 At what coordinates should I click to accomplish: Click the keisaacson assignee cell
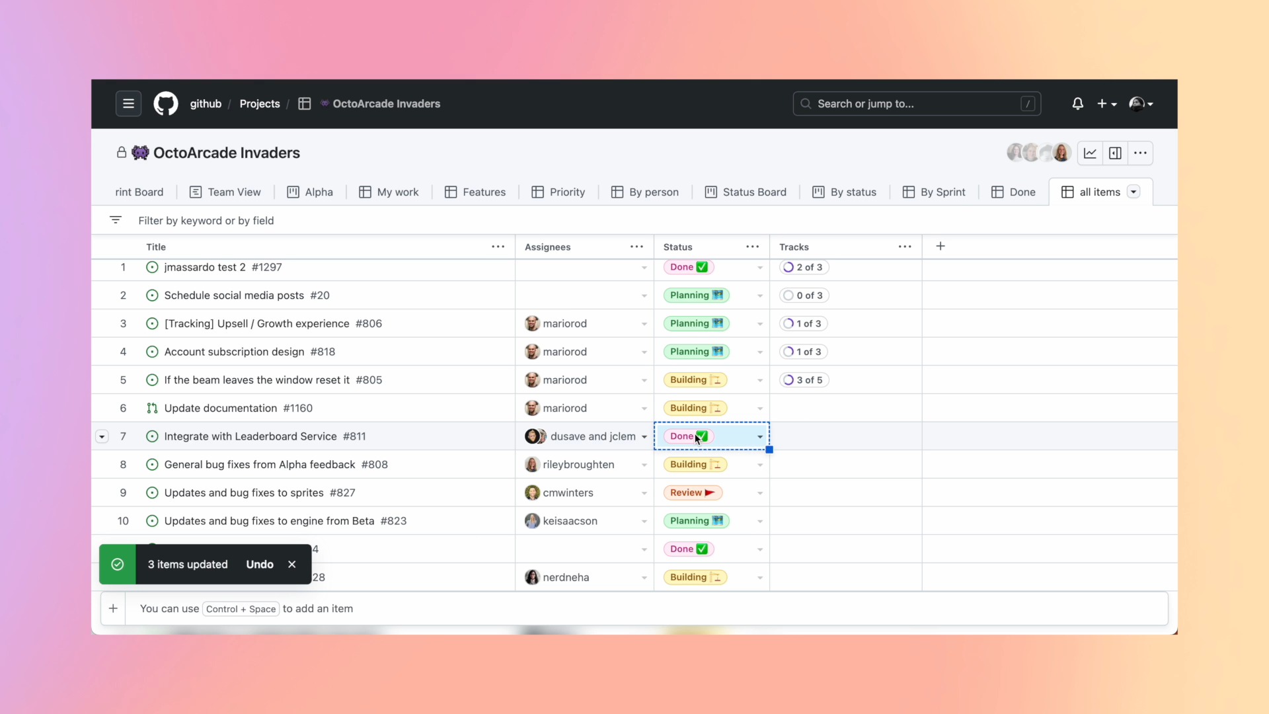[x=584, y=521]
